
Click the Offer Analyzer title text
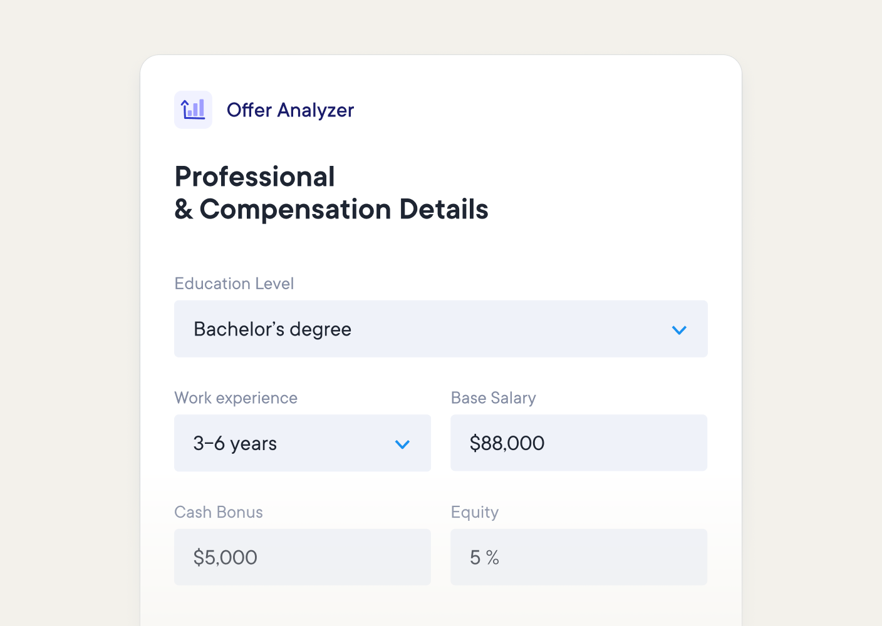tap(290, 110)
